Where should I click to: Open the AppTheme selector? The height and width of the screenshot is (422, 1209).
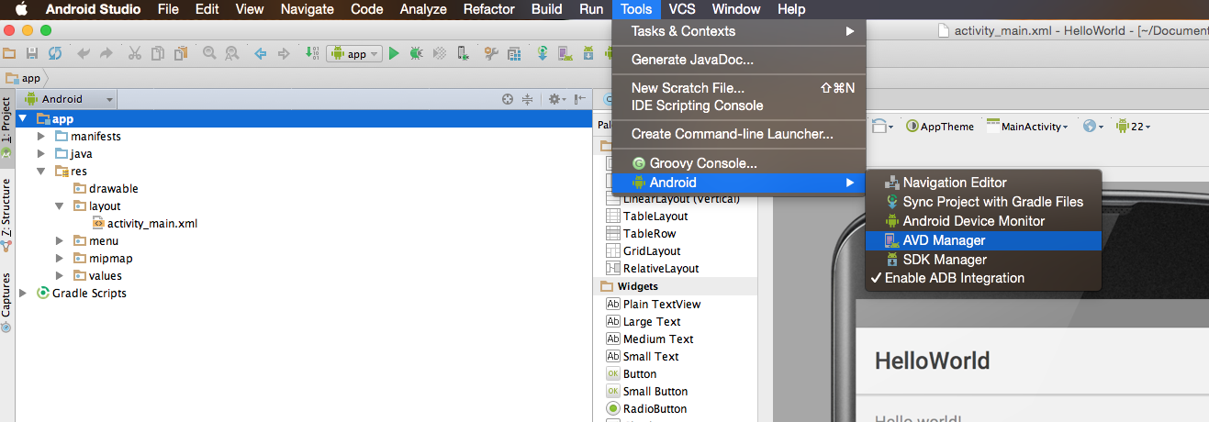click(940, 127)
